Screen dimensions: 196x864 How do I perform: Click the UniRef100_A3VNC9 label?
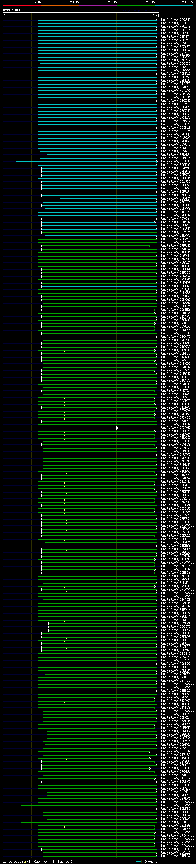coord(176,445)
